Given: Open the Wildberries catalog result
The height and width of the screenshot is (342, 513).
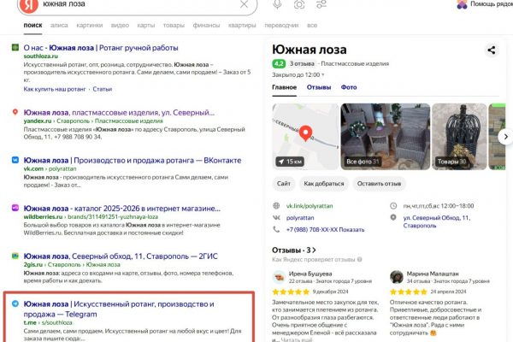Looking at the screenshot, I should [122, 209].
